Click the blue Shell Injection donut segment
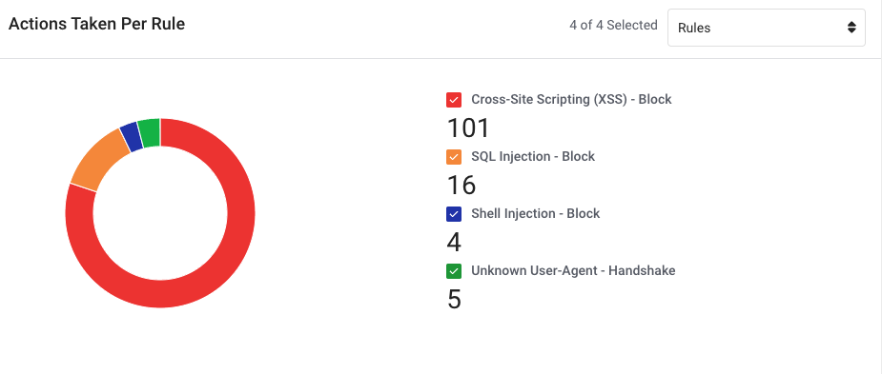The width and height of the screenshot is (882, 374). pos(131,137)
